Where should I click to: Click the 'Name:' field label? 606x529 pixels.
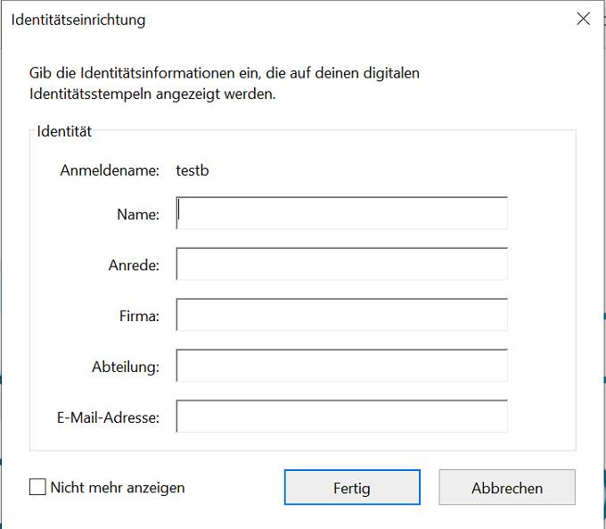click(x=138, y=214)
